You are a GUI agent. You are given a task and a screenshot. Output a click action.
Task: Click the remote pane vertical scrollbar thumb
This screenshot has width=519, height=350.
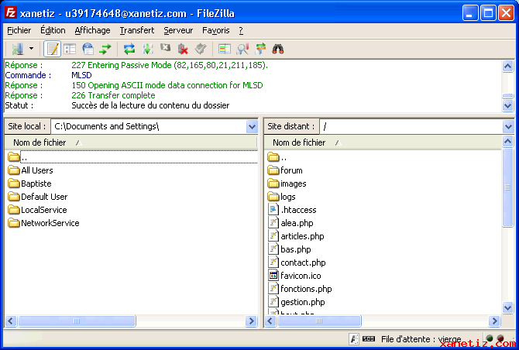[x=507, y=188]
